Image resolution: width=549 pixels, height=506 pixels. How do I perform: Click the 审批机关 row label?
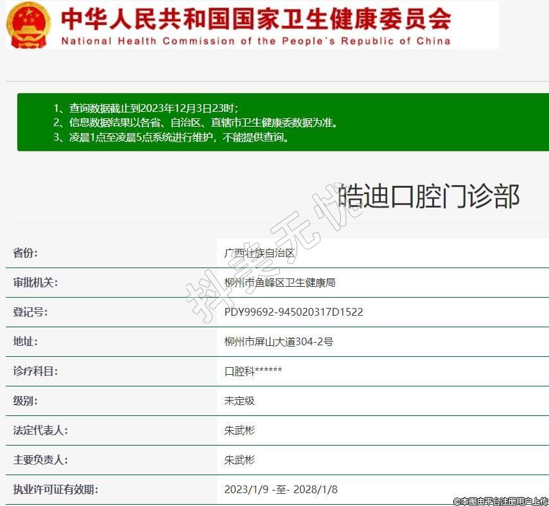pos(35,282)
